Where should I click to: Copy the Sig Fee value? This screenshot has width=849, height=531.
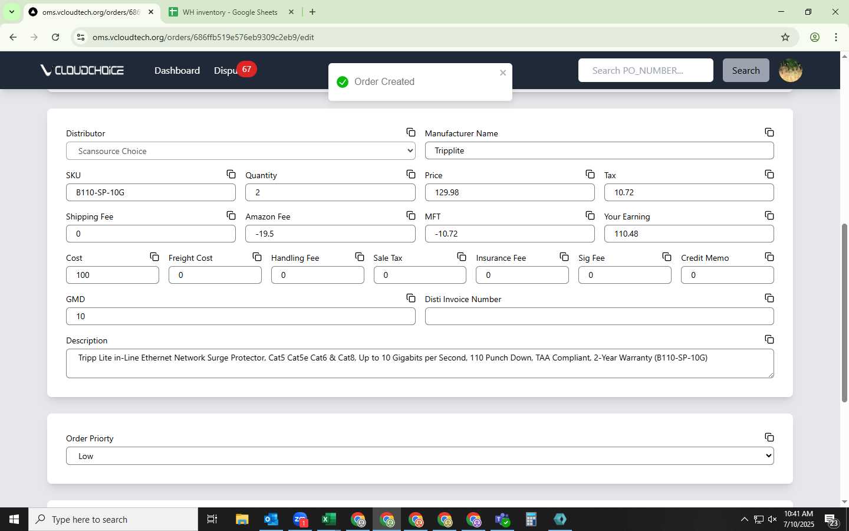tap(667, 257)
